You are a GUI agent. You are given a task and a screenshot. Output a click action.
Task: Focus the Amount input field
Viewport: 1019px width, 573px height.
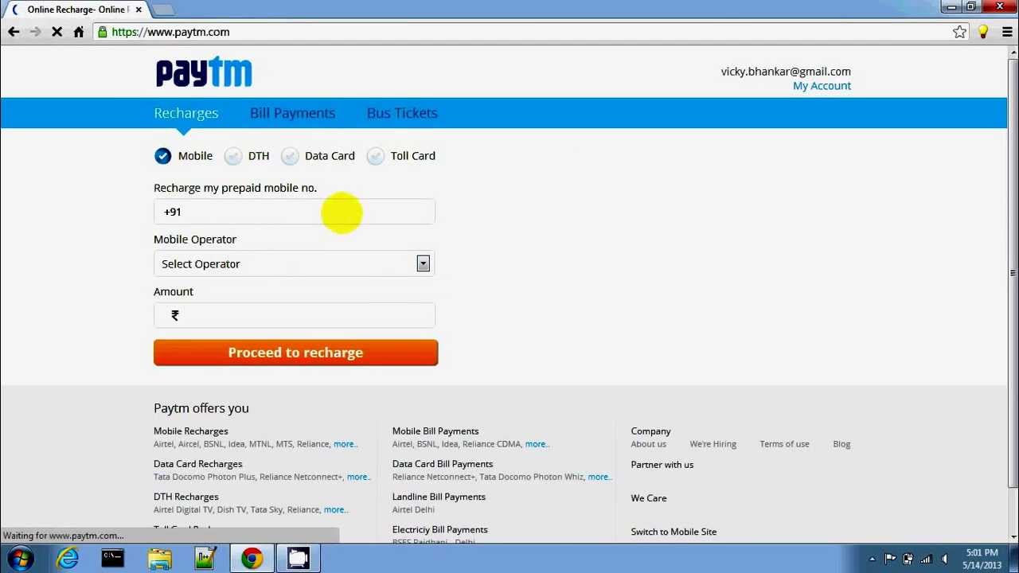[x=295, y=315]
